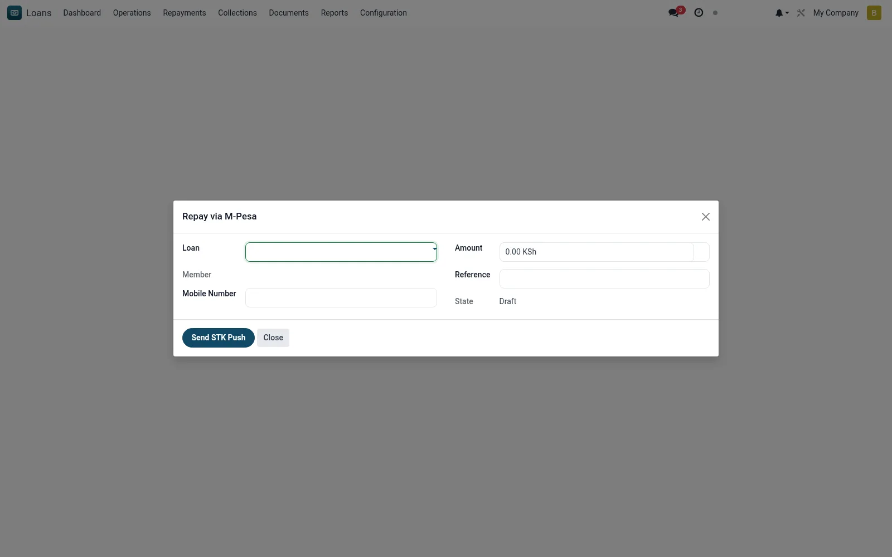Viewport: 892px width, 557px height.
Task: Click the Loan field label
Action: 191,248
